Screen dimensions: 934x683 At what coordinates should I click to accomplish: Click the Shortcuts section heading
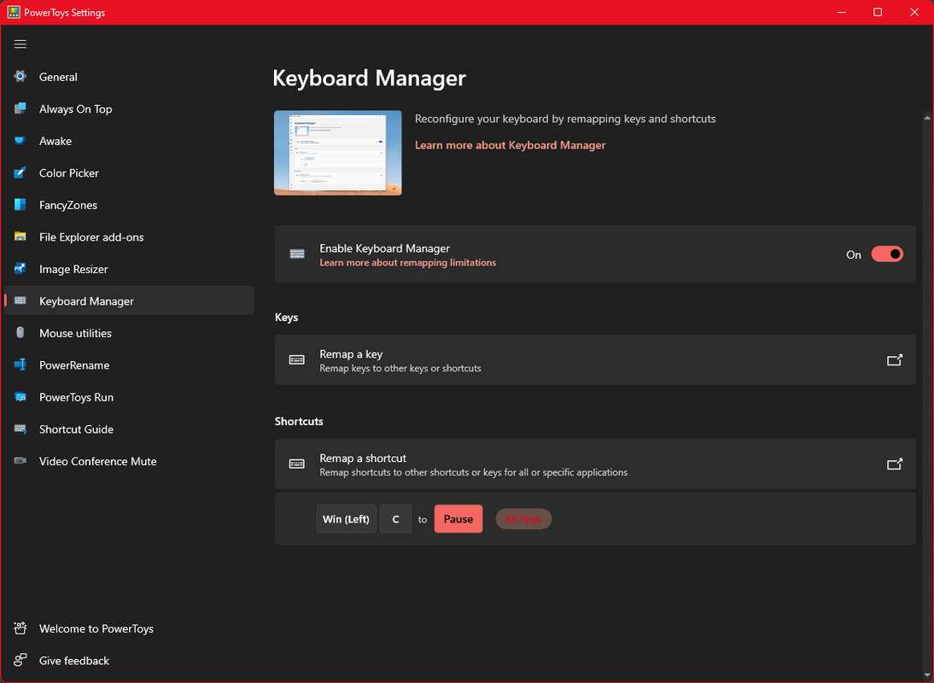point(299,422)
